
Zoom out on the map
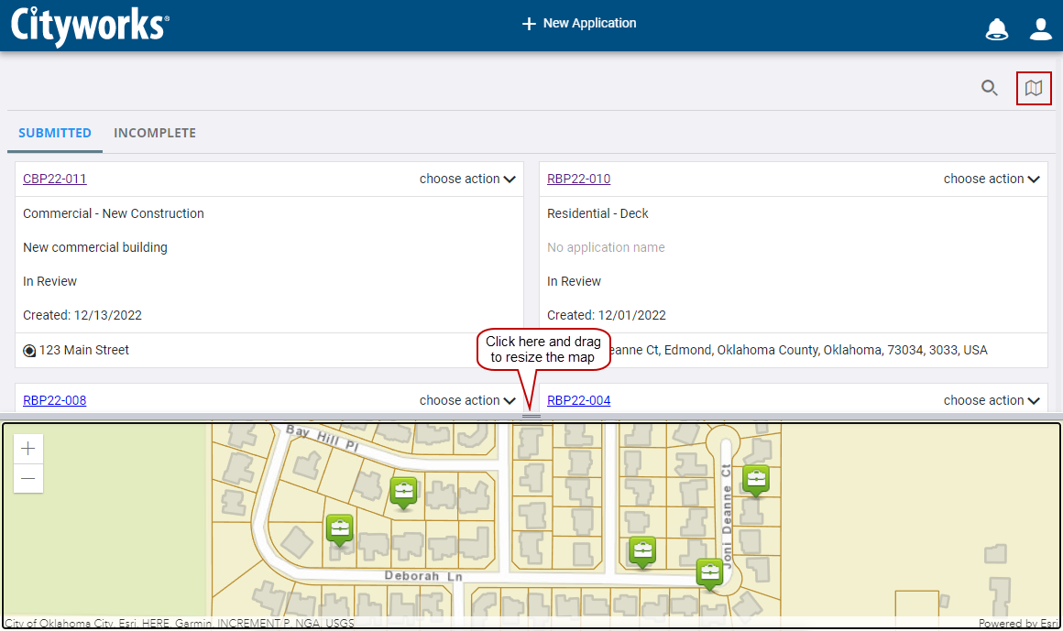(28, 478)
